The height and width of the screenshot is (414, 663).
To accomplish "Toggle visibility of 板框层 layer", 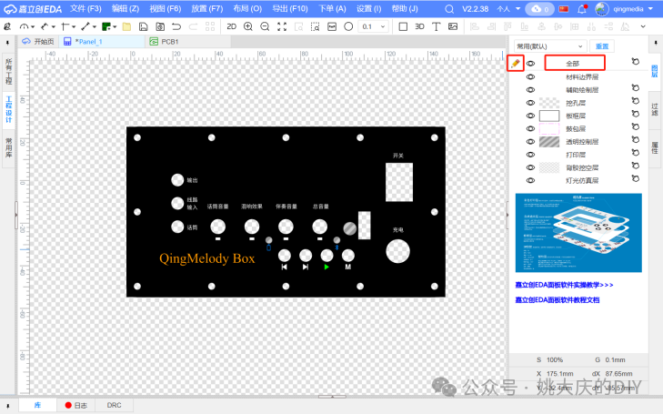I will pyautogui.click(x=530, y=116).
